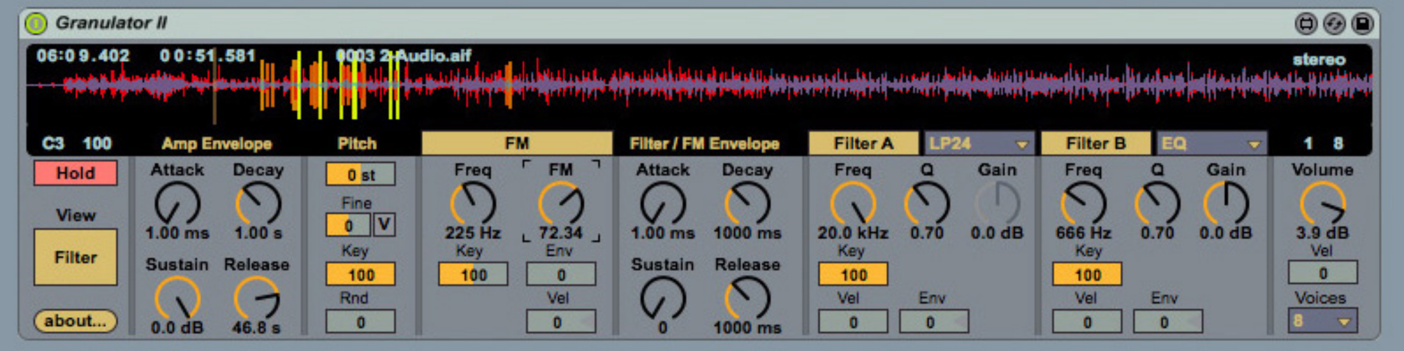
Task: Click the Amp Envelope Attack knob
Action: pos(177,204)
